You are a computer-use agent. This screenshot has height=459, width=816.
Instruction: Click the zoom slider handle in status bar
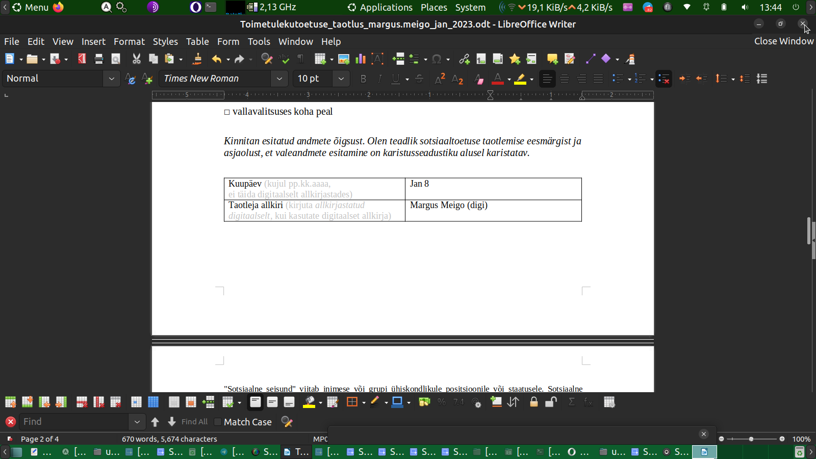(751, 439)
